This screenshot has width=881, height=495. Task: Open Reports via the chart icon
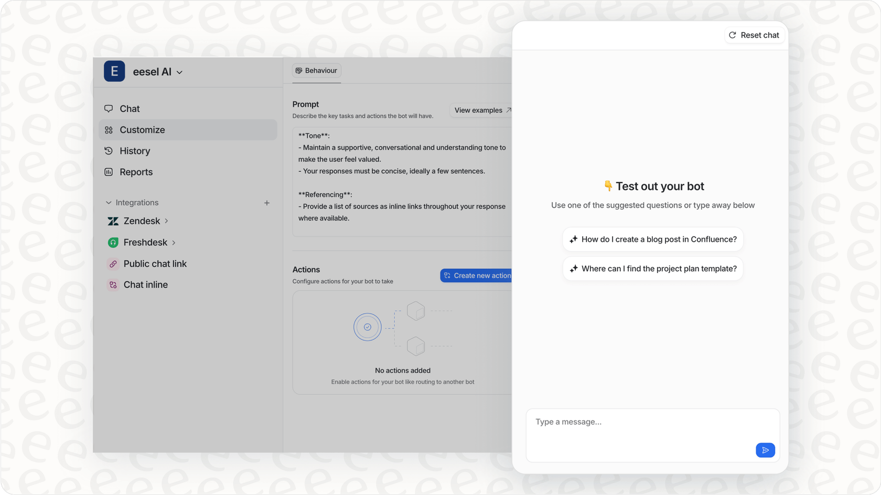click(x=109, y=172)
